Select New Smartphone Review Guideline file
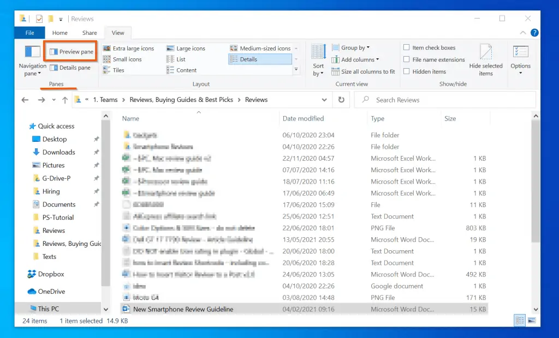Screen dimensions: 559x338 click(304, 309)
